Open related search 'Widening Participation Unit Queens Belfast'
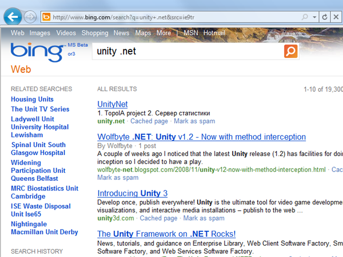 click(x=38, y=171)
